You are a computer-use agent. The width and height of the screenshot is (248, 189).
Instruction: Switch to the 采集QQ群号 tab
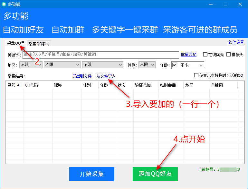pos(39,44)
